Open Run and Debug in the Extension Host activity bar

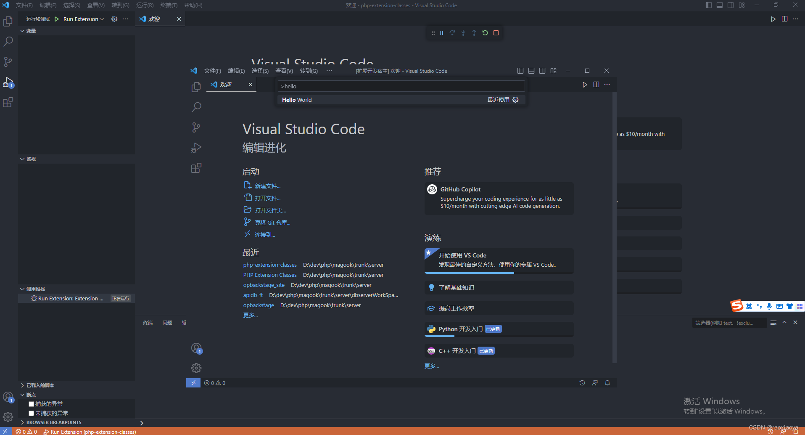(196, 148)
